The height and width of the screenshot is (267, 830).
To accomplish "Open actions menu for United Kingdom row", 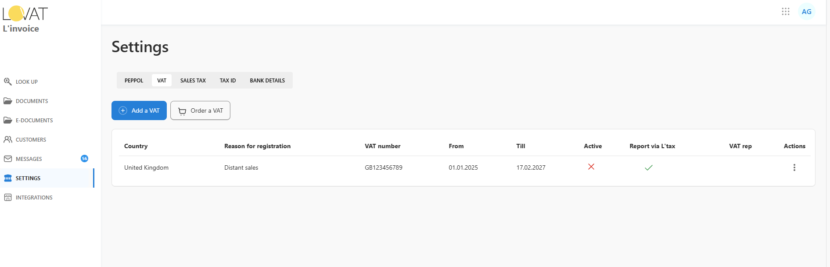I will pos(794,167).
